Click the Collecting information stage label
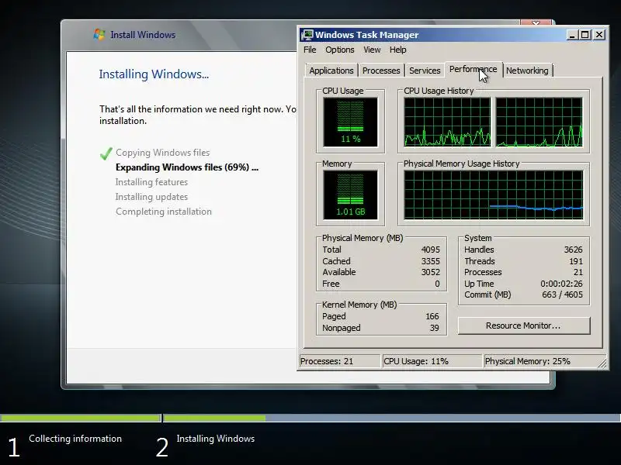Screen dimensions: 621x465 point(75,439)
